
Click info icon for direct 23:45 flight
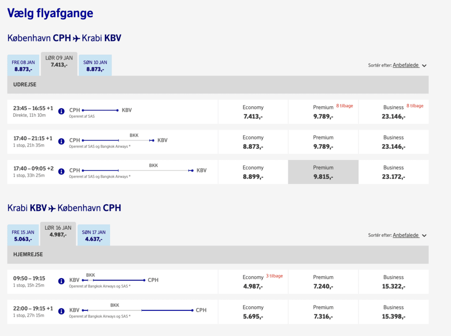(x=61, y=111)
